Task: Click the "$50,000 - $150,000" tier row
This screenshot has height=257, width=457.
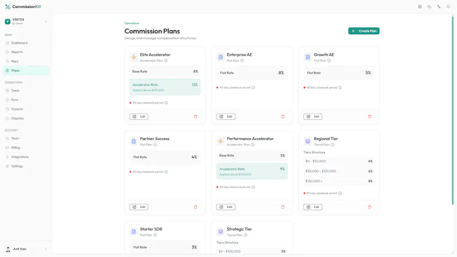Action: click(339, 171)
